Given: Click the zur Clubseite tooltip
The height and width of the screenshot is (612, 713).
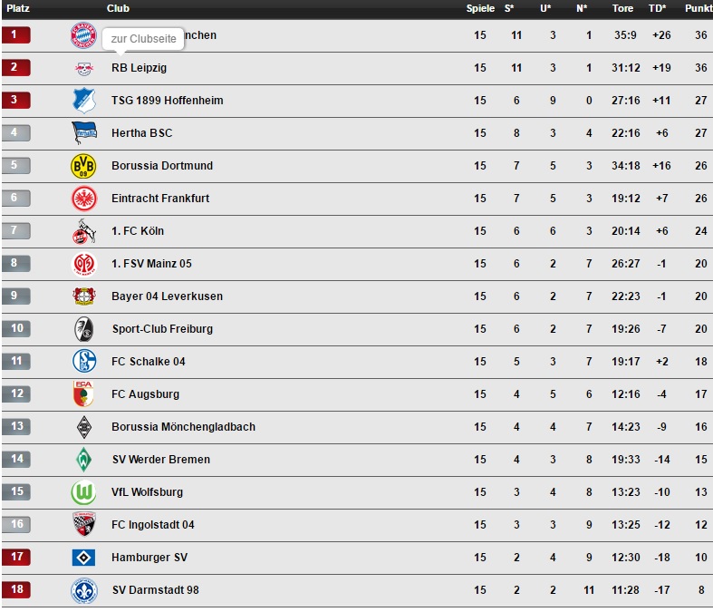Looking at the screenshot, I should click(x=143, y=39).
